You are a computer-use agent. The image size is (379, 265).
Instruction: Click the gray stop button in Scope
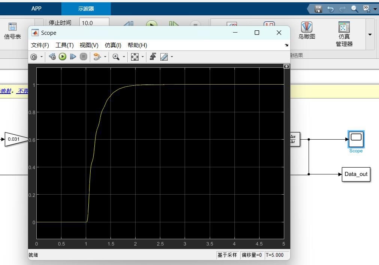click(84, 57)
